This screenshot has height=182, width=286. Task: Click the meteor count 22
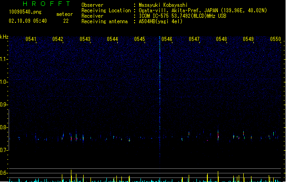point(66,21)
